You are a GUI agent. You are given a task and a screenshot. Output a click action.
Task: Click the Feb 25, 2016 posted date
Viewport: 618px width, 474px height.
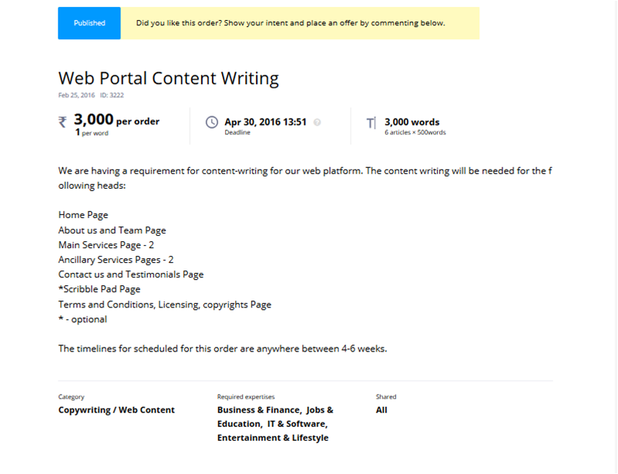tap(76, 96)
